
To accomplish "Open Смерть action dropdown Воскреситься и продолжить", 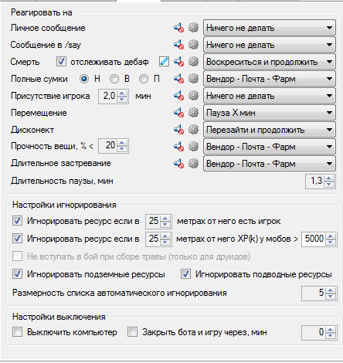I will point(270,62).
